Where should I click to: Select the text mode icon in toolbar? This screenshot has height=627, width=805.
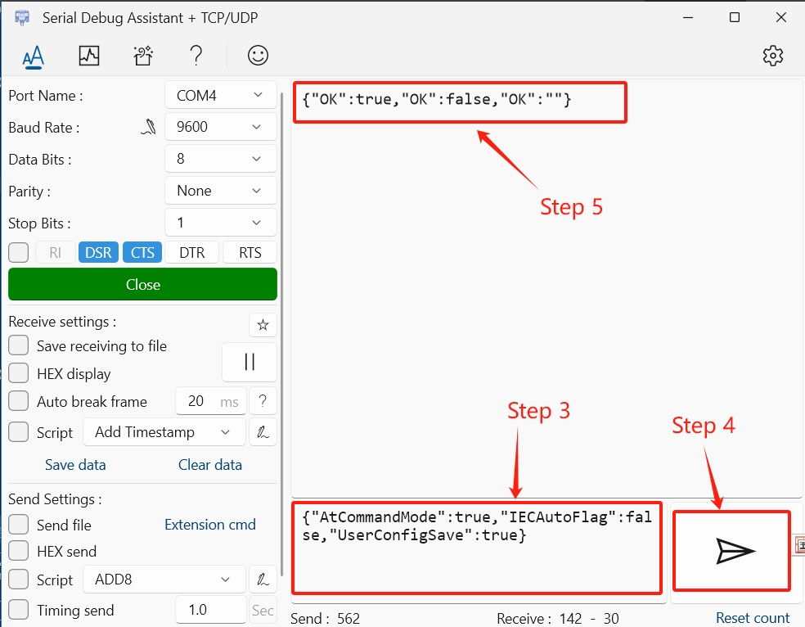coord(33,56)
